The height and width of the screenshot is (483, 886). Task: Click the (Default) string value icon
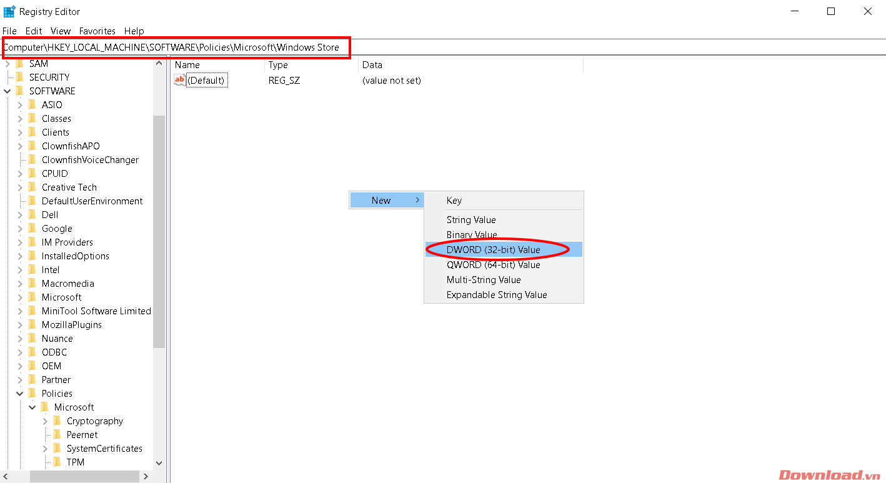pos(180,80)
